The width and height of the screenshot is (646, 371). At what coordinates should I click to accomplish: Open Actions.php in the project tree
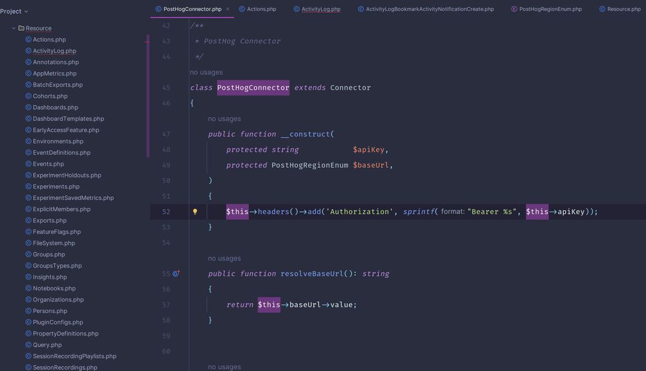coord(49,39)
